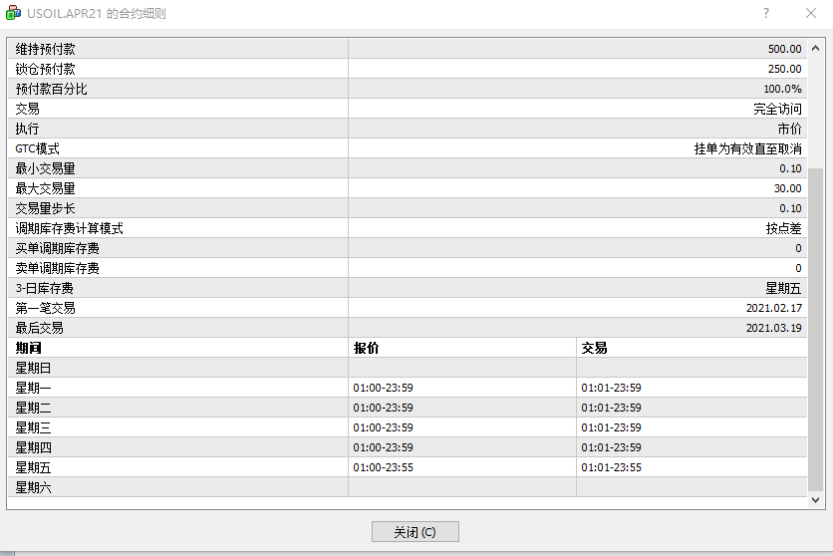Click the scrollbar down arrow
The height and width of the screenshot is (556, 833).
point(816,499)
